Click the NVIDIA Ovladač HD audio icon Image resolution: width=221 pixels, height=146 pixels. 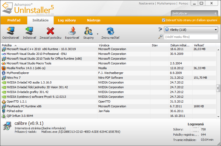(x=4, y=83)
